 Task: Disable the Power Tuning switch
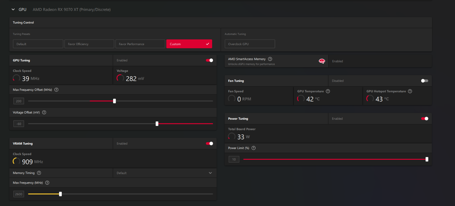click(425, 119)
